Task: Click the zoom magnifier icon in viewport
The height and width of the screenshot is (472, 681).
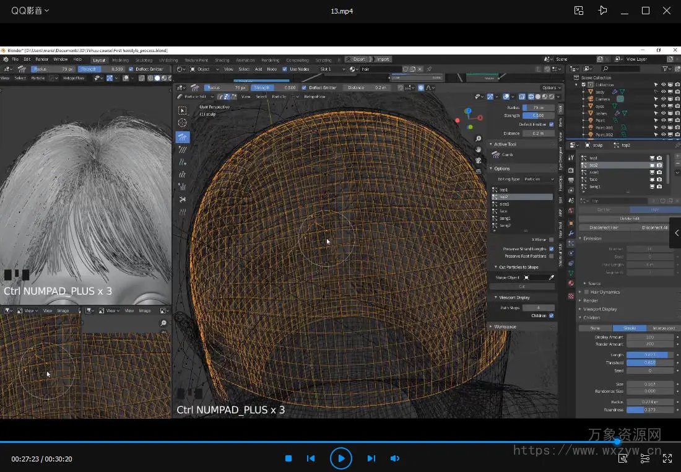Action: point(479,139)
